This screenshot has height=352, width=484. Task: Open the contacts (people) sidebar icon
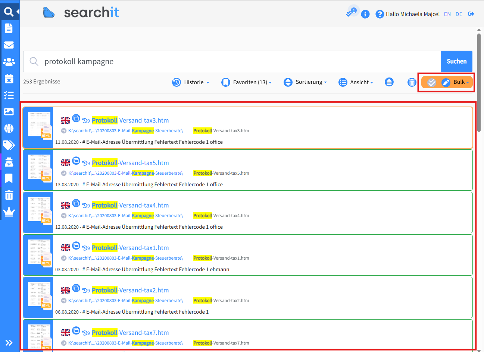(x=9, y=62)
